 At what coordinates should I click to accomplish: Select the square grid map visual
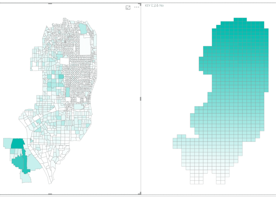[x=220, y=101]
